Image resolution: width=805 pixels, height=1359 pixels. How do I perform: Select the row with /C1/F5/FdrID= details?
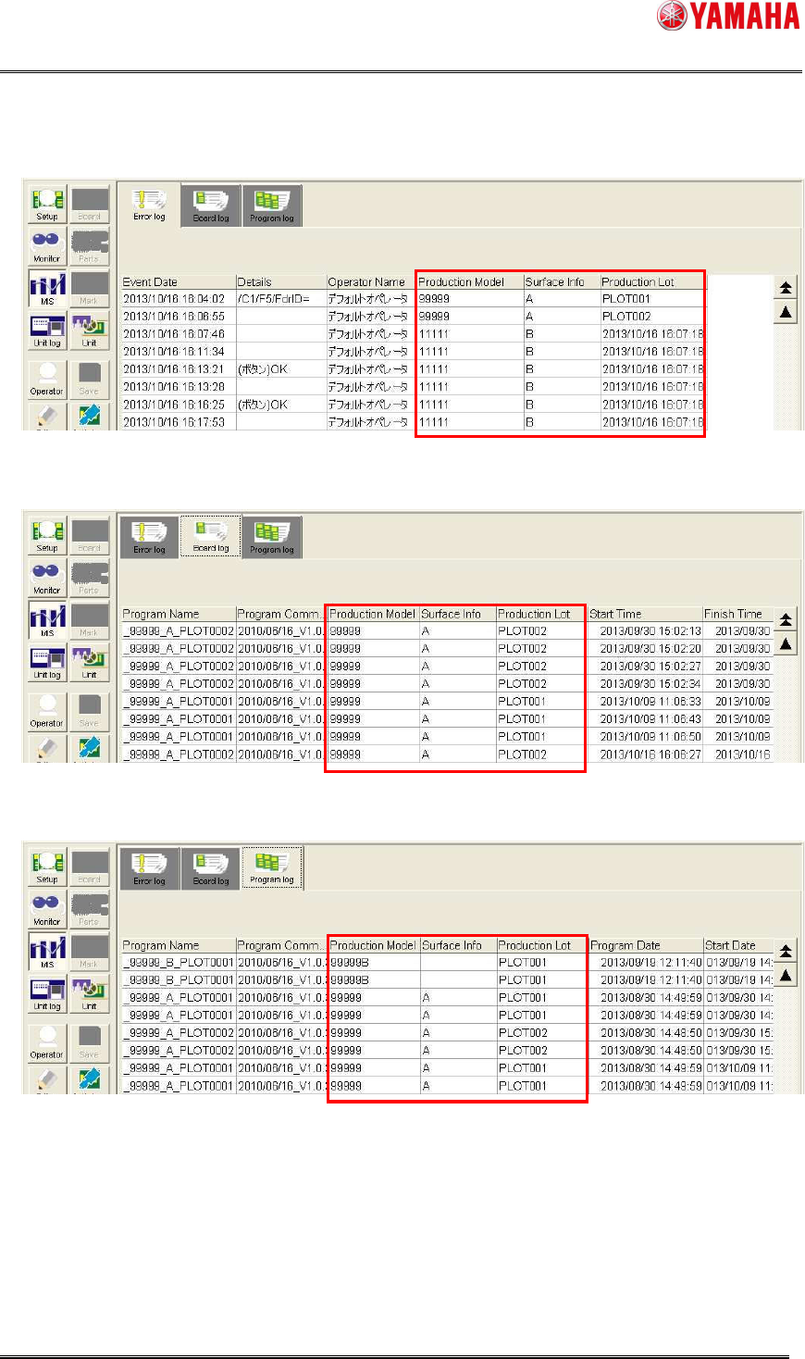pyautogui.click(x=413, y=298)
